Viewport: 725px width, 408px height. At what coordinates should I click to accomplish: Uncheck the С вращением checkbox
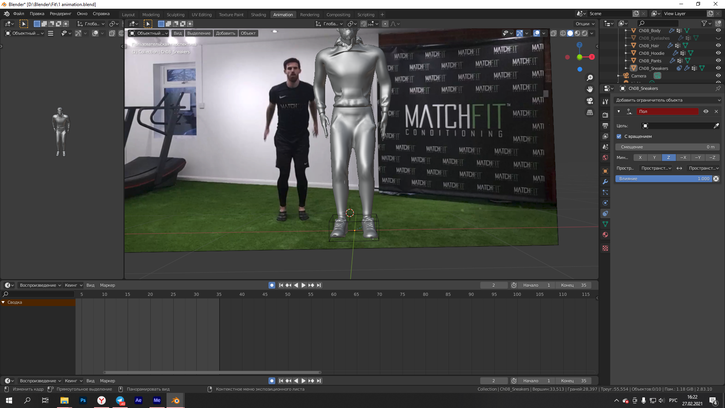[619, 136]
